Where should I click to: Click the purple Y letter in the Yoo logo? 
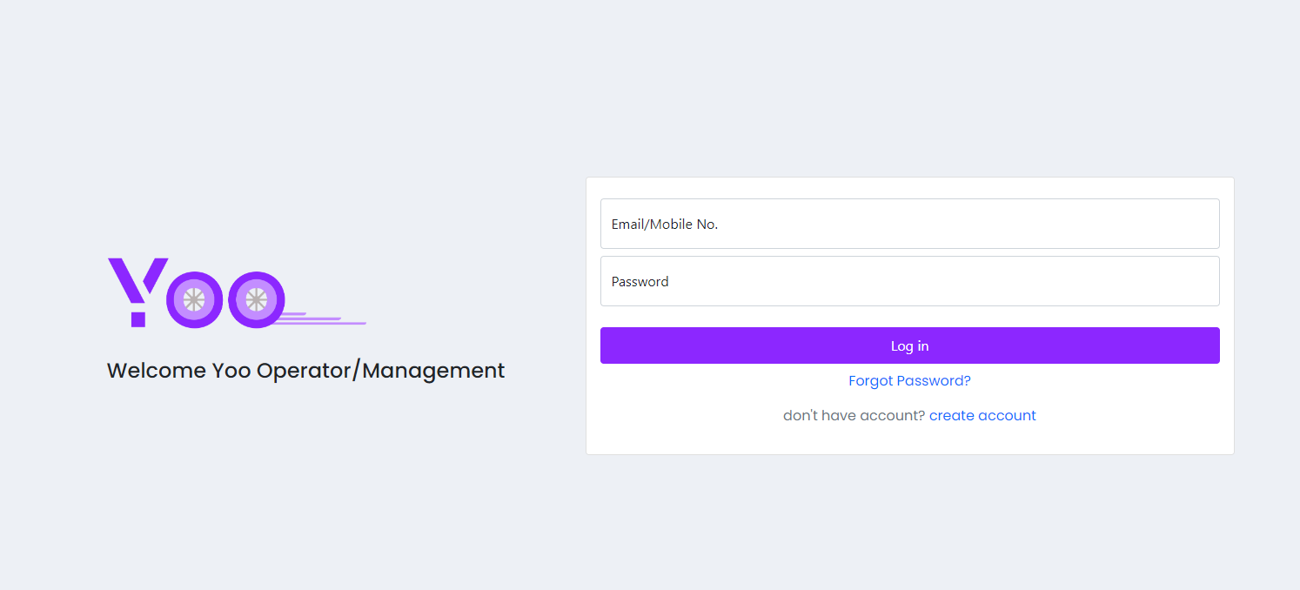[137, 277]
